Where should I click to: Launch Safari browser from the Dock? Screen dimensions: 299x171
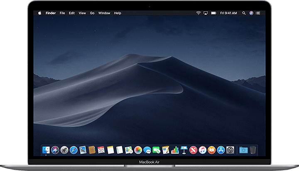74,149
